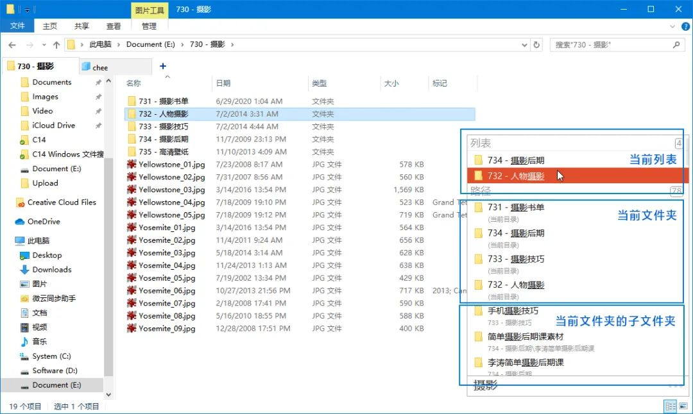Screen dimensions: 693x414
Task: Switch to the 查看 ribbon tab
Action: click(x=114, y=26)
